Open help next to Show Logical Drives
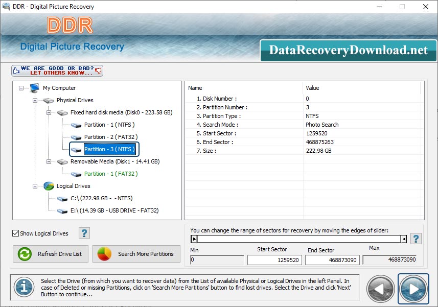 click(x=84, y=233)
